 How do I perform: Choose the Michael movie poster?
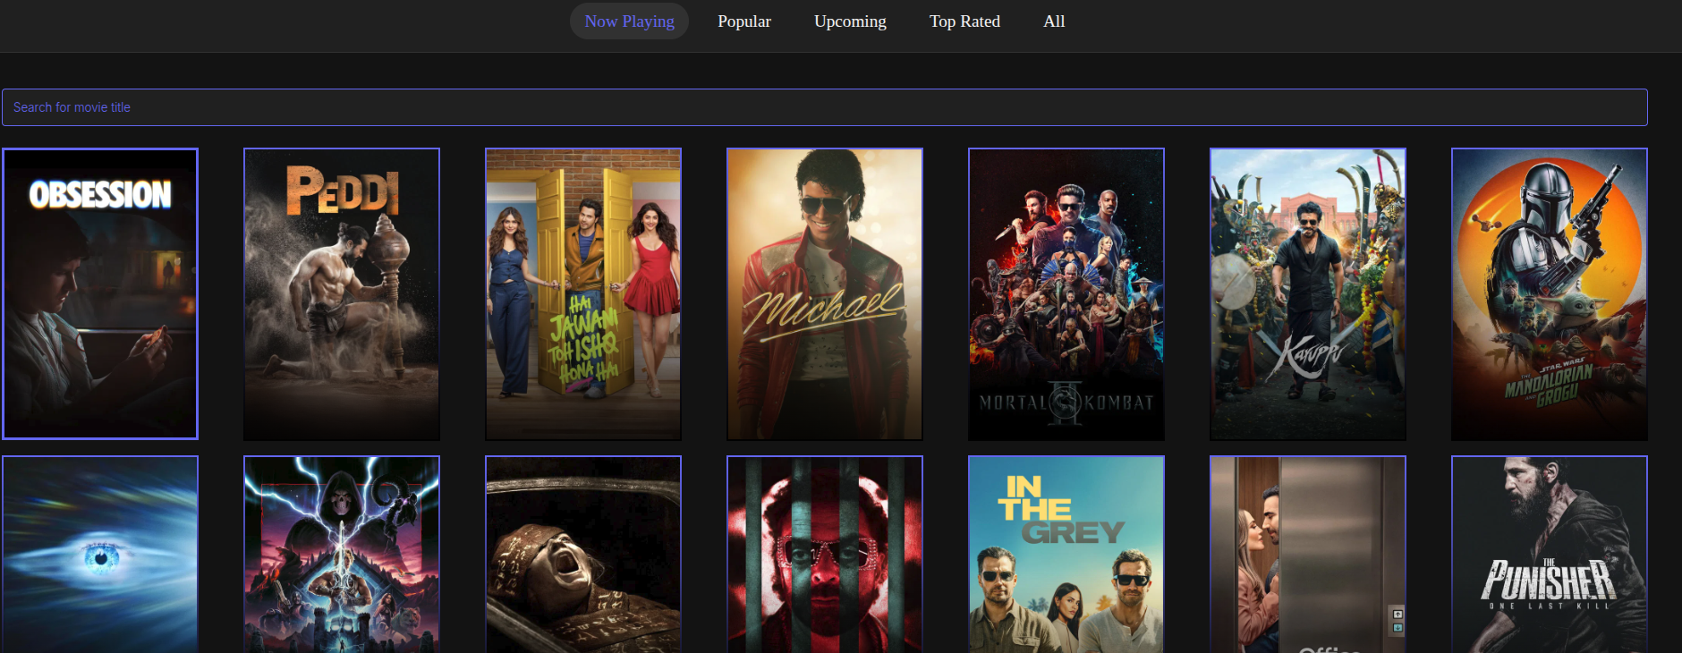(825, 293)
